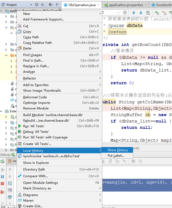The height and width of the screenshot is (208, 172).
Task: Select Show in Explorer menu entry
Action: [x=60, y=163]
